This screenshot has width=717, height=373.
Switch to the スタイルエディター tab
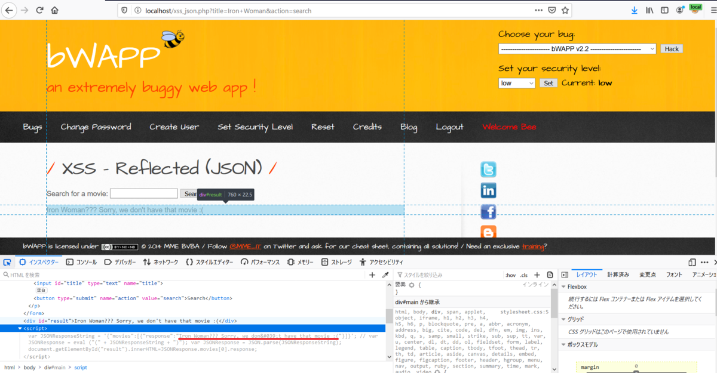pyautogui.click(x=210, y=262)
